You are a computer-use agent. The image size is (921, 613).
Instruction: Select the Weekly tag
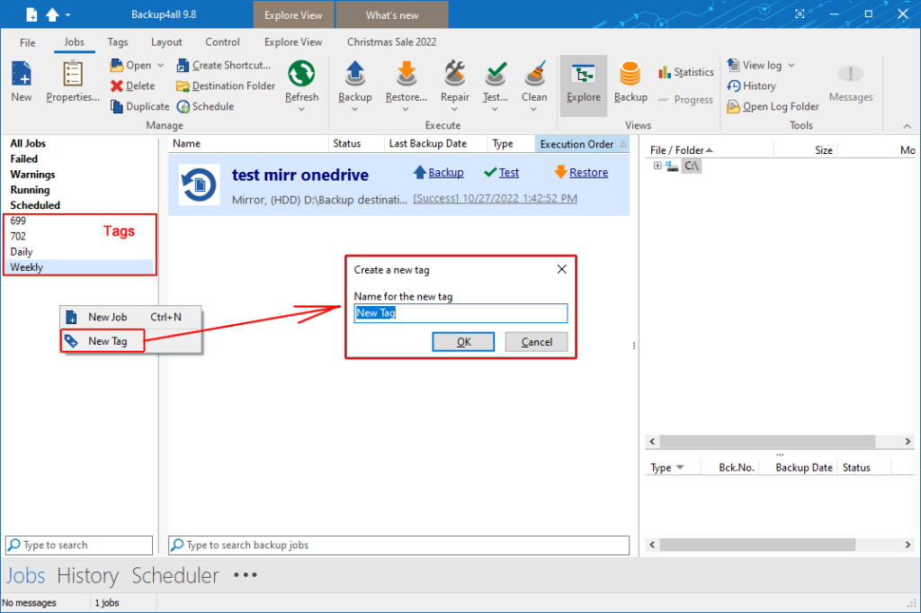coord(79,267)
